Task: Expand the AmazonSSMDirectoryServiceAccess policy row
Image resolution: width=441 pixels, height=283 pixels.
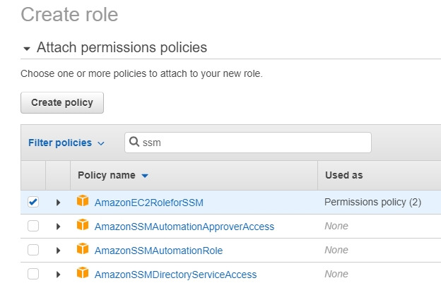Action: (x=58, y=275)
